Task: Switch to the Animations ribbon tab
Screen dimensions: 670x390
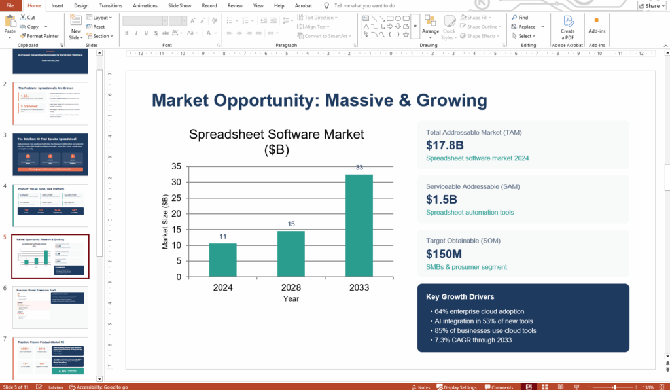Action: (147, 5)
